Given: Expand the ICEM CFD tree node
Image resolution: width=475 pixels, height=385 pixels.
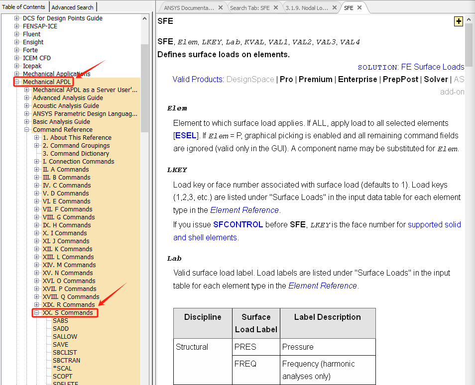Looking at the screenshot, I should coord(16,58).
